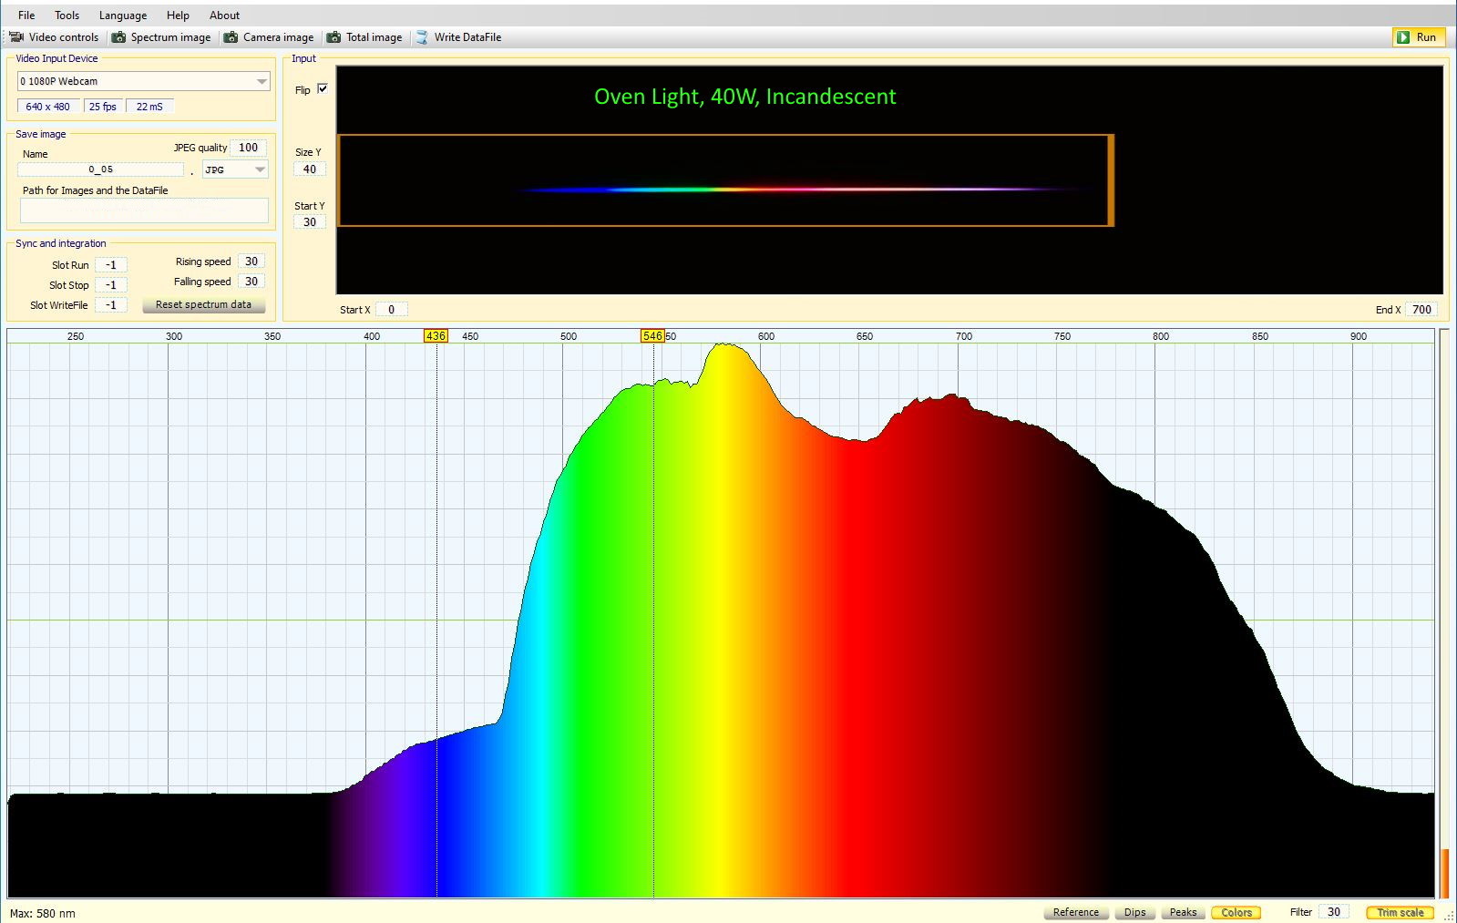1457x923 pixels.
Task: Click the Start X value field
Action: tap(392, 310)
